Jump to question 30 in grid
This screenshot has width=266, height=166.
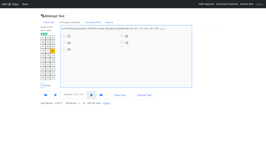pyautogui.click(x=52, y=78)
